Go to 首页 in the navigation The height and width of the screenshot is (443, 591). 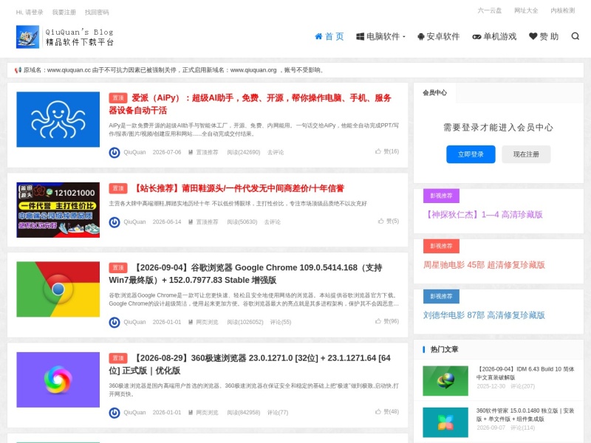(x=329, y=36)
